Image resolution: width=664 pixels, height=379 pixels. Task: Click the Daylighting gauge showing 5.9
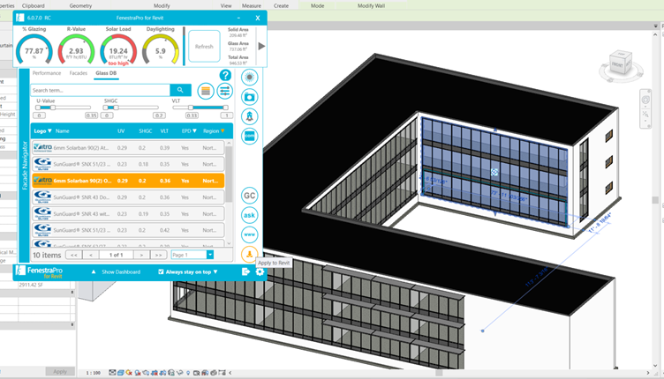[161, 49]
